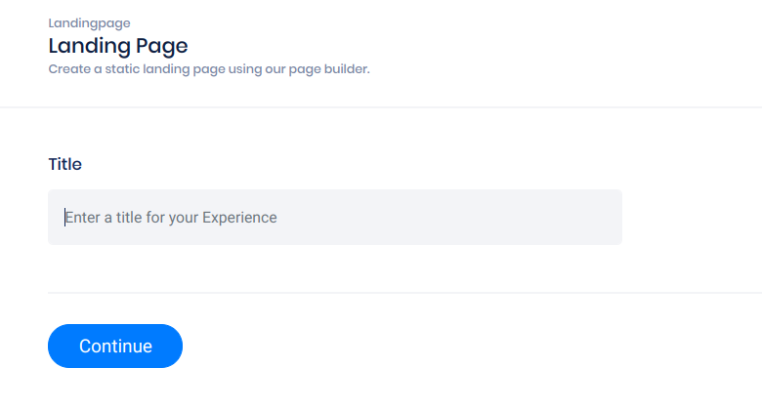Click inside the grey title entry box
Viewport: 762px width, 409px height.
pyautogui.click(x=334, y=217)
